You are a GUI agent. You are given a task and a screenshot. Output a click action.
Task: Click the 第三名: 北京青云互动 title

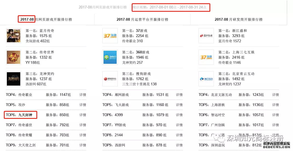point(236,74)
